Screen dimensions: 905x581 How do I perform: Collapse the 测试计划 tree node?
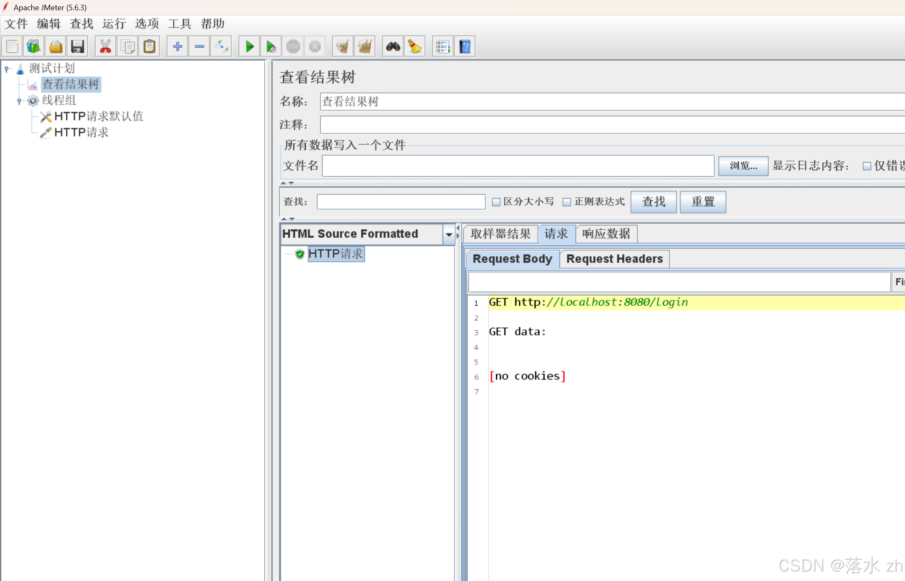tap(7, 68)
